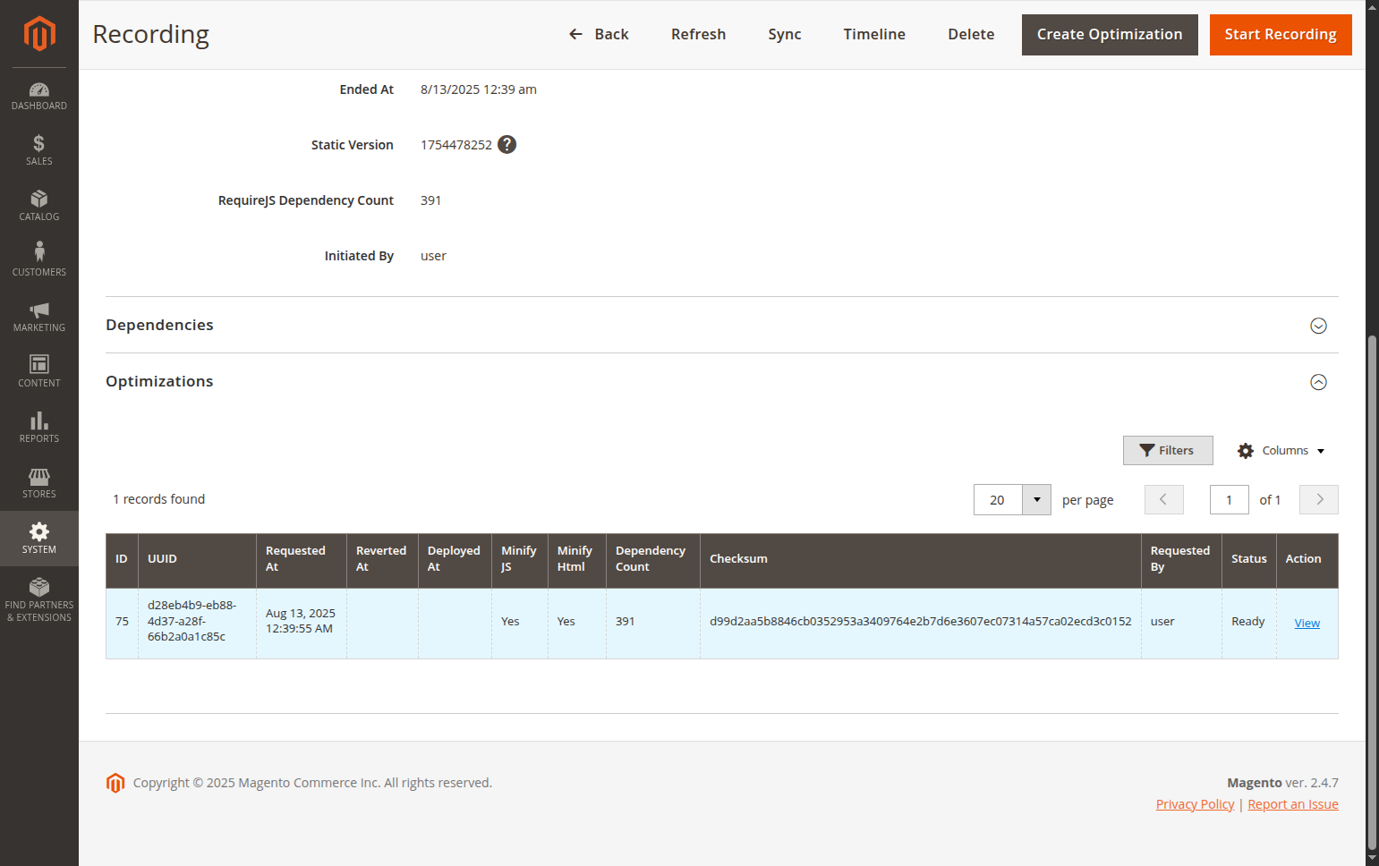Click the Magento logo in footer
The height and width of the screenshot is (866, 1379).
point(115,783)
